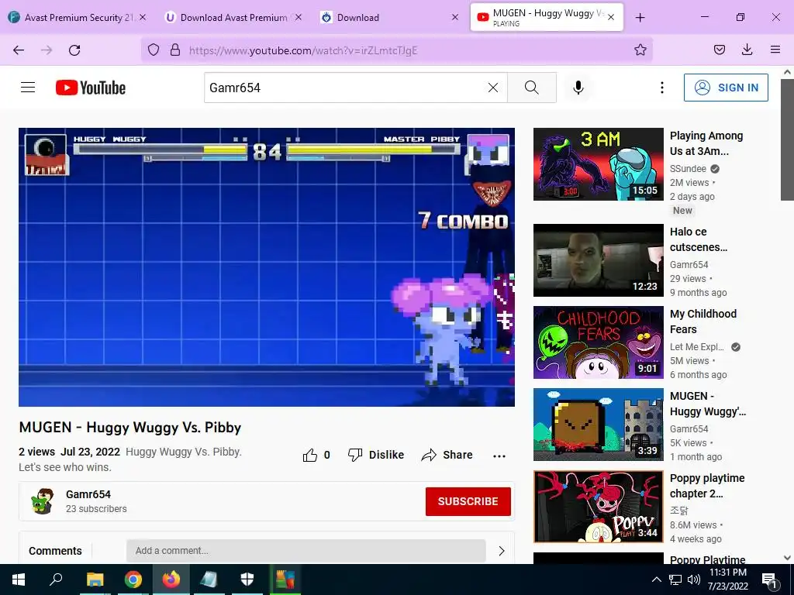Open the volume speaker tray icon
Screen dimensions: 794x595
pos(694,580)
